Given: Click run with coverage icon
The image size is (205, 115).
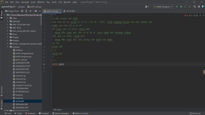Looking at the screenshot, I should click(185, 6).
